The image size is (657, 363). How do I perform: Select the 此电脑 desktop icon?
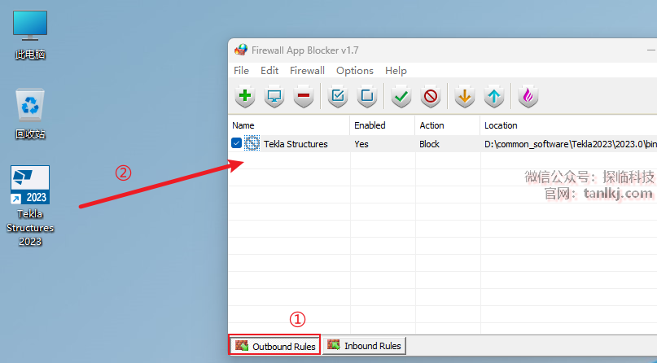30,35
